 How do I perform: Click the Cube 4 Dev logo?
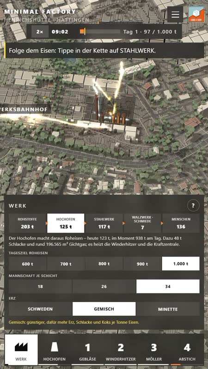coord(196,14)
